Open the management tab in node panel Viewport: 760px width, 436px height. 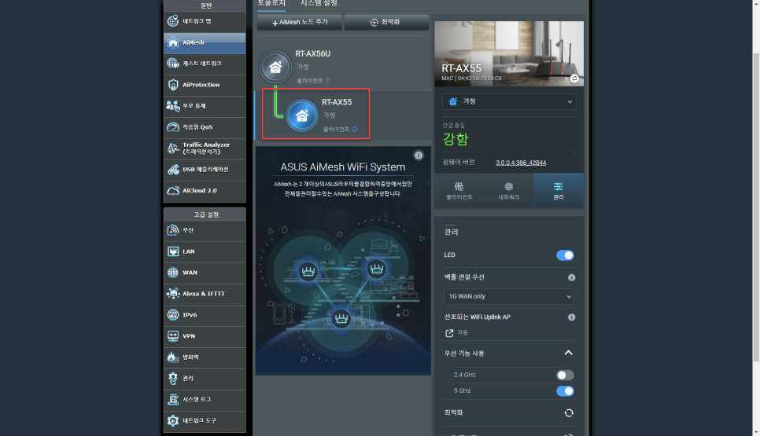559,191
